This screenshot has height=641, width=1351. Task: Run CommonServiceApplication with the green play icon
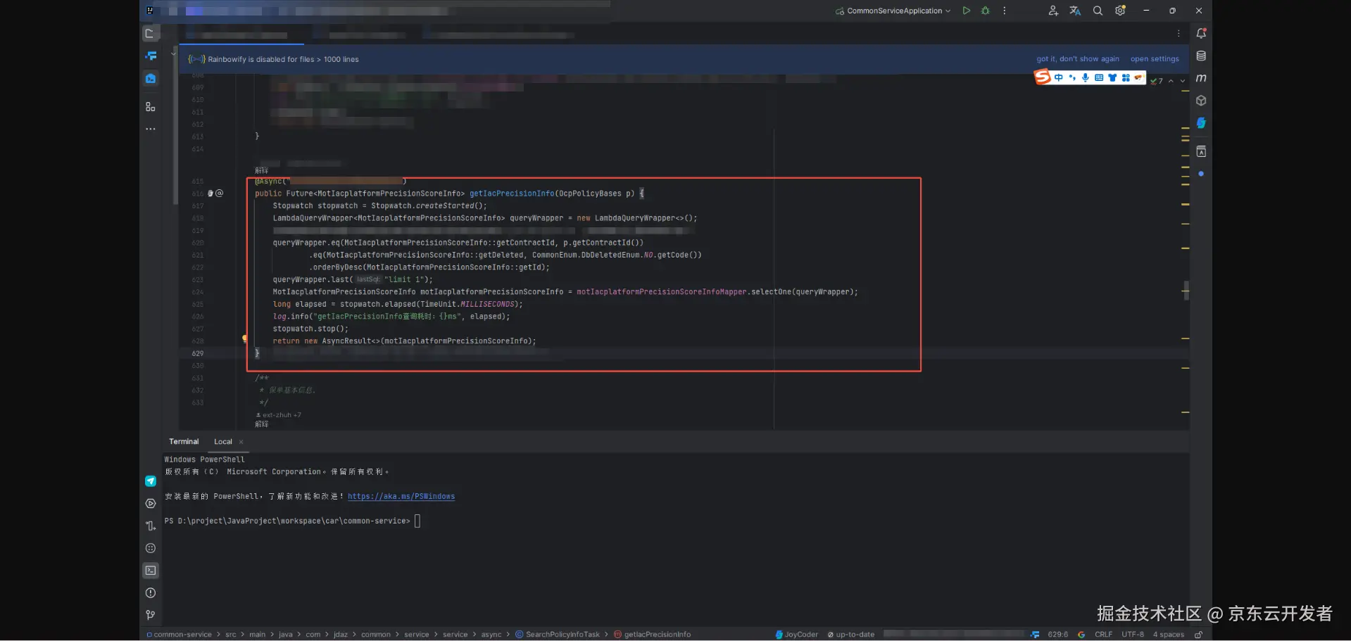967,11
